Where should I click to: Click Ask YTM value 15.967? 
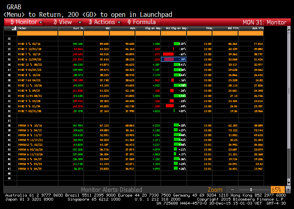(258, 169)
